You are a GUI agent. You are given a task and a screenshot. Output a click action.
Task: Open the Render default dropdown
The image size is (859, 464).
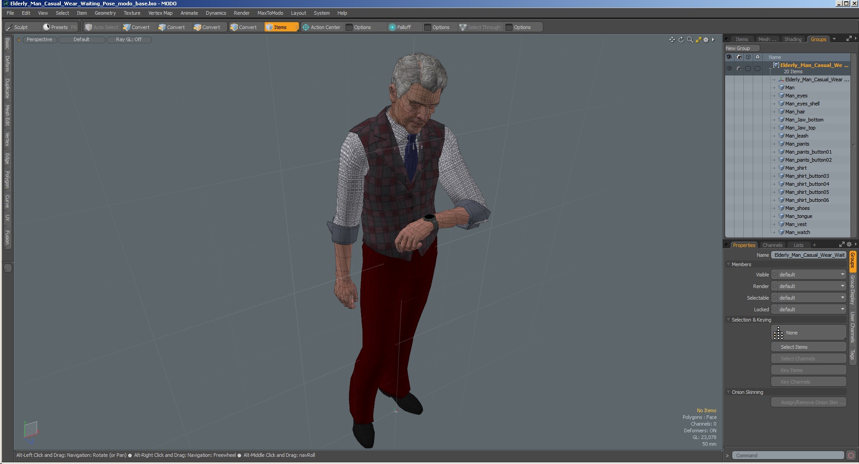point(812,286)
